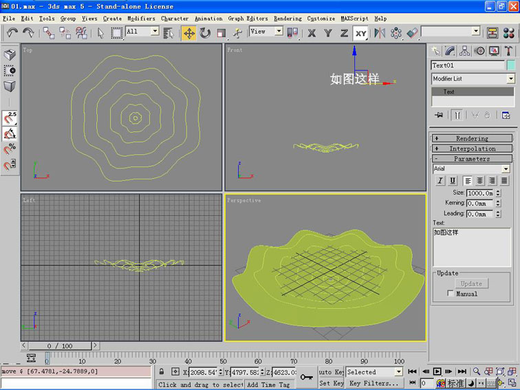
Task: Switch to the Display command panel
Action: [494, 51]
